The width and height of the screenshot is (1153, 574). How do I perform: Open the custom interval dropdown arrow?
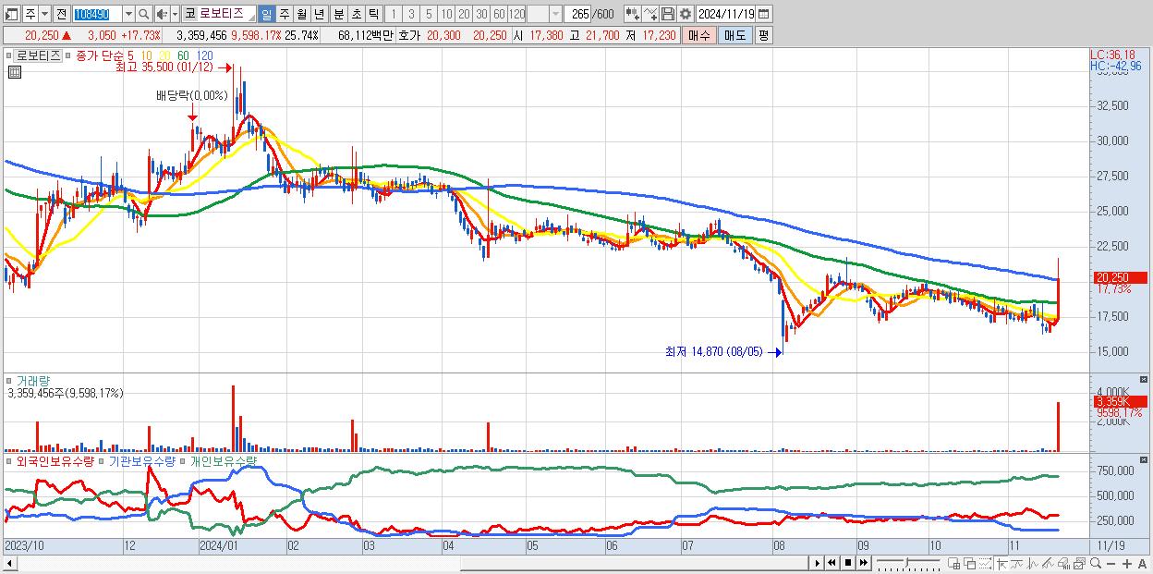555,14
